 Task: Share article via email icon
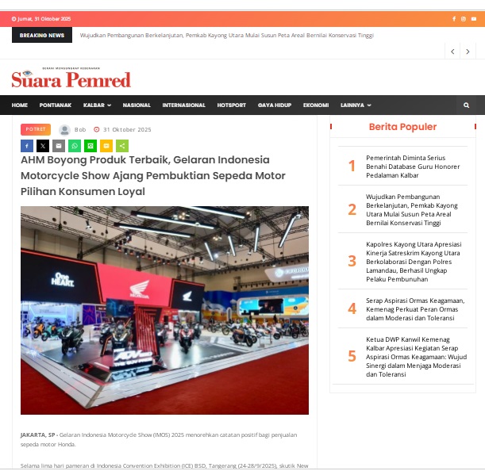point(59,146)
